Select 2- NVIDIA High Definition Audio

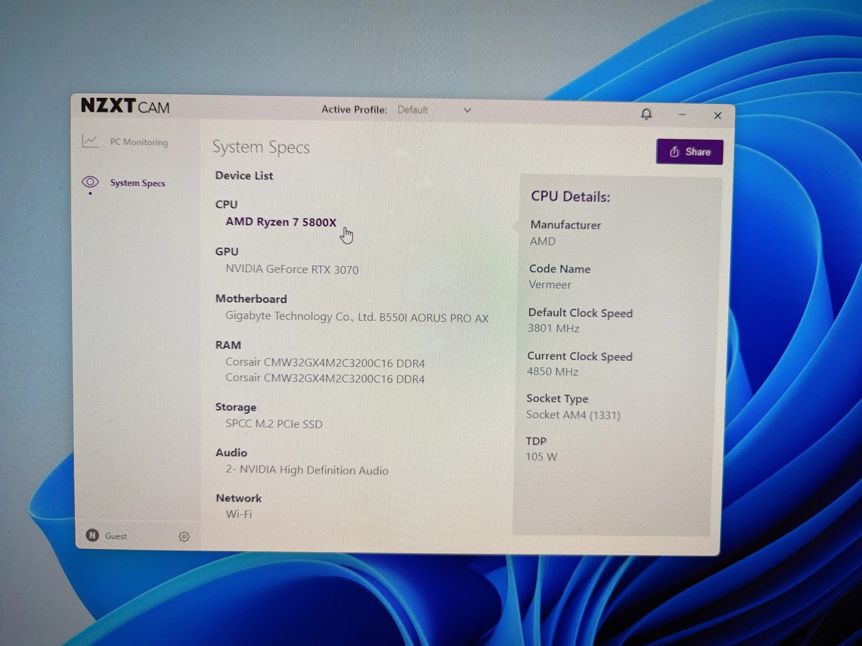[x=307, y=470]
